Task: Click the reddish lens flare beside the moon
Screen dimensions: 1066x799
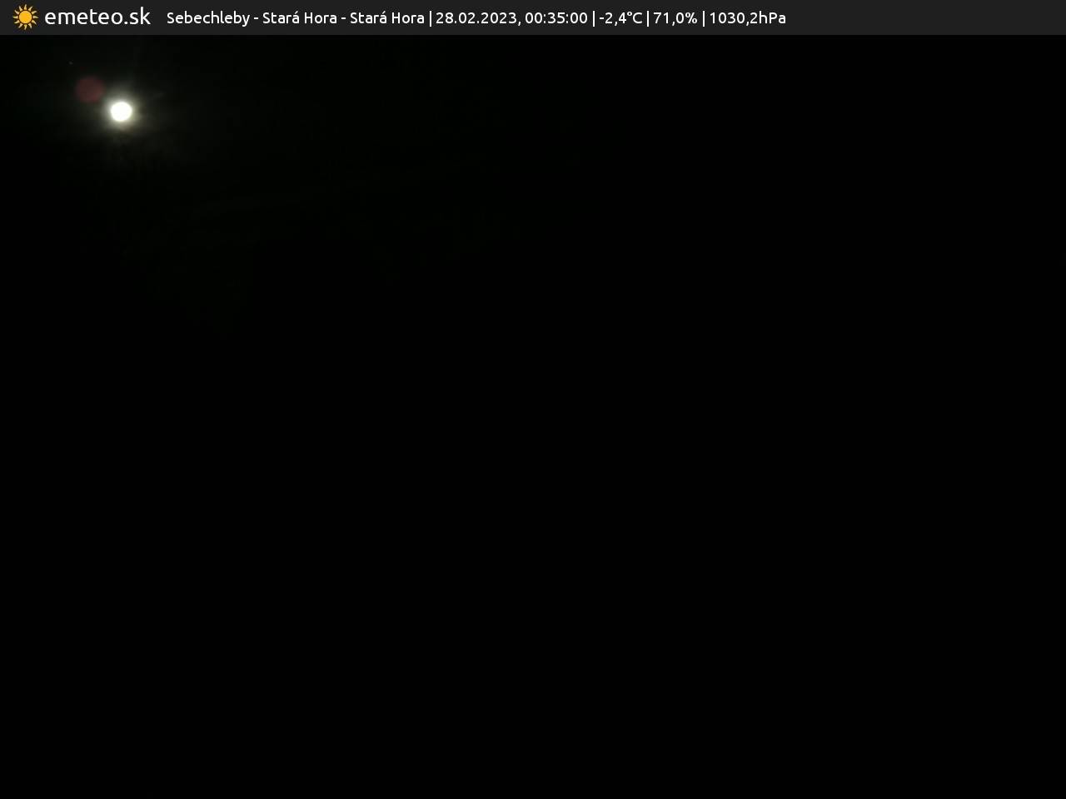Action: pos(89,90)
